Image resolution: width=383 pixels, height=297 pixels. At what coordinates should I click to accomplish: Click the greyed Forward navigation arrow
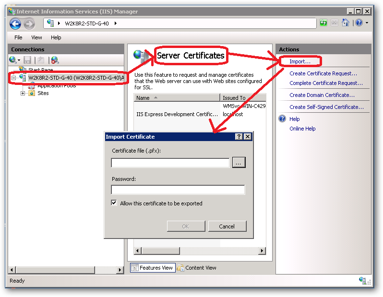click(29, 24)
